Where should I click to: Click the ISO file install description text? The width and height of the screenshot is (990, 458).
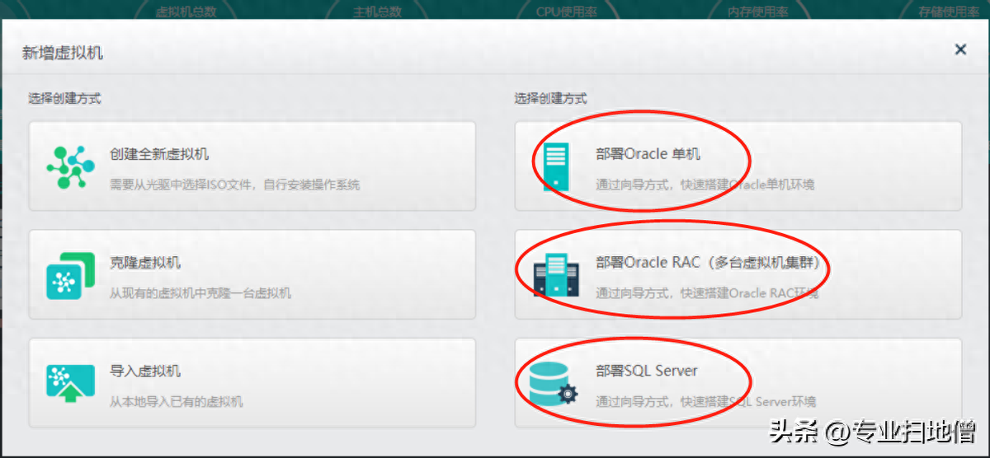[x=234, y=185]
